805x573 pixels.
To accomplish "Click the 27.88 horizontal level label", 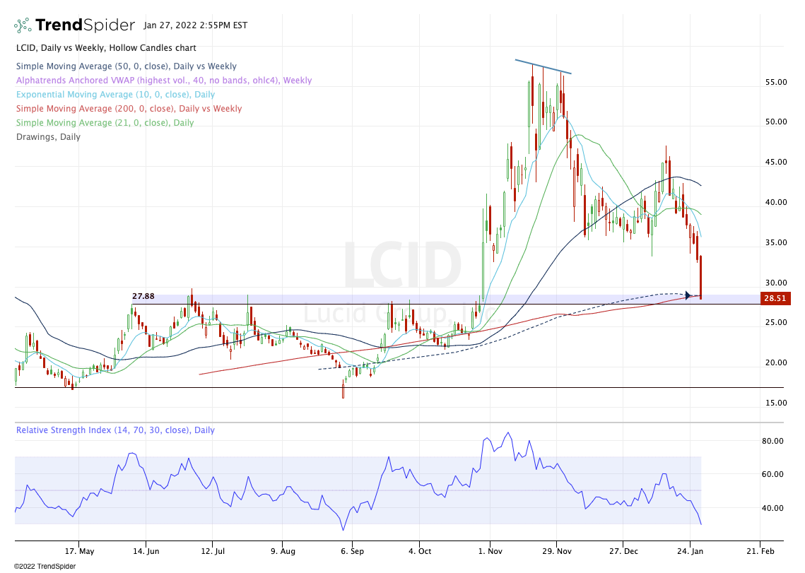I will pos(143,297).
